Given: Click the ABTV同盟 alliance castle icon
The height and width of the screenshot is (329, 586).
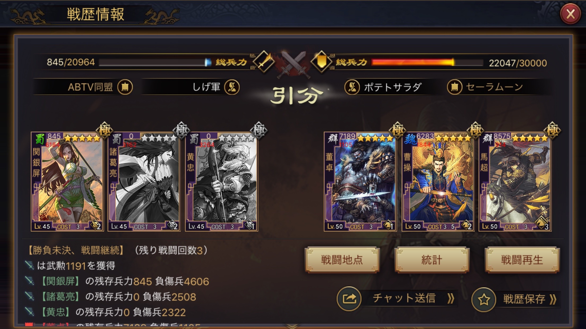Looking at the screenshot, I should 125,87.
